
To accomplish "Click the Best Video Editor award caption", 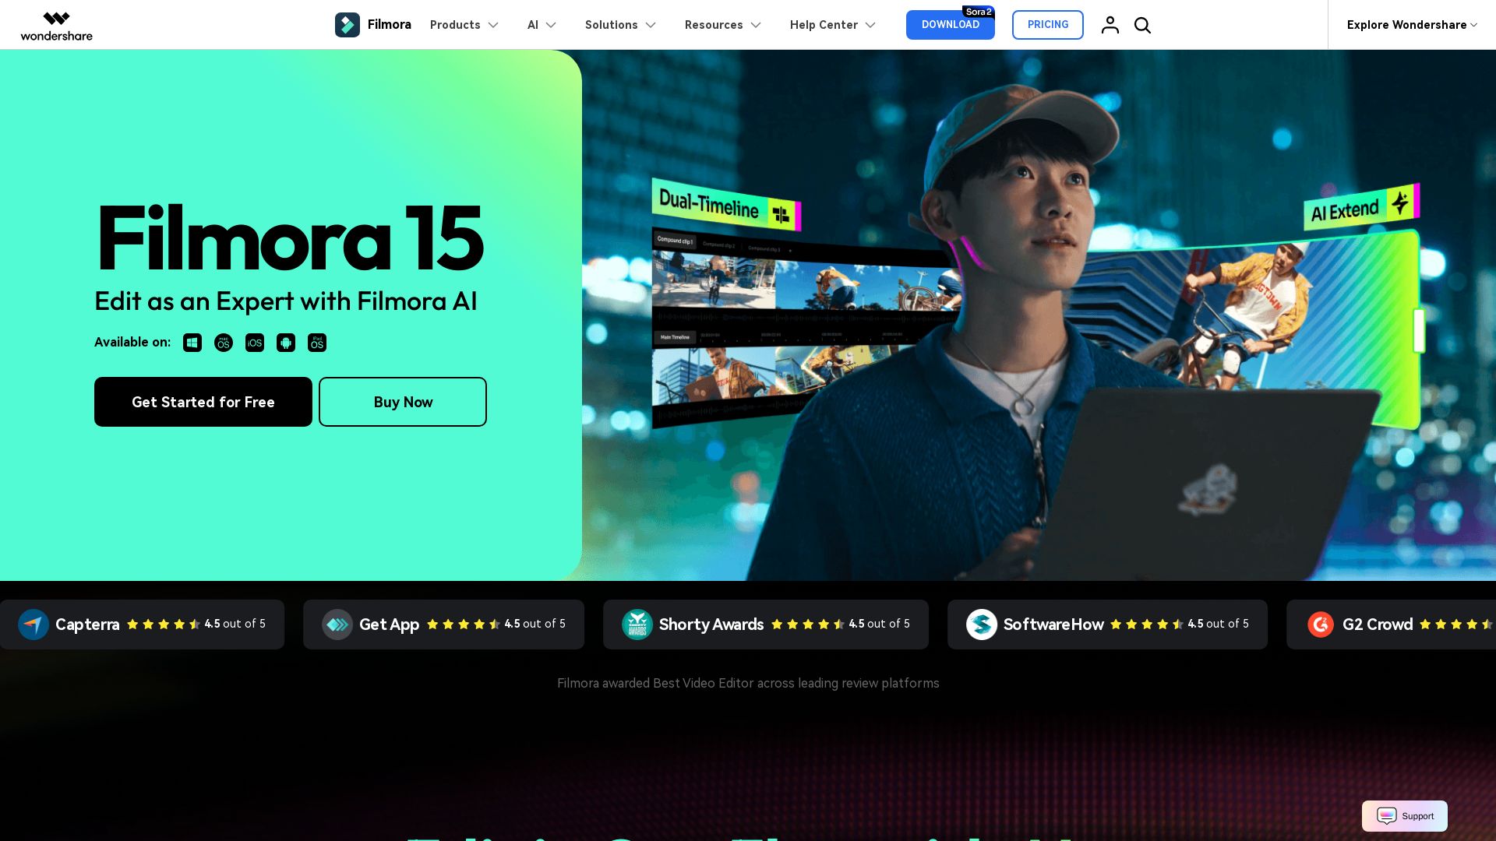I will coord(748,683).
